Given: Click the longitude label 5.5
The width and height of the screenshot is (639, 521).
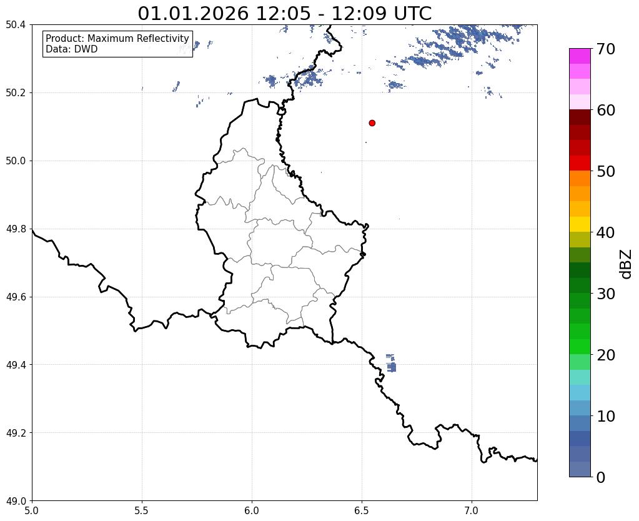Looking at the screenshot, I should coord(142,511).
